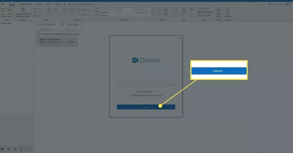Open the Send / Receive tab
This screenshot has width=293, height=153.
pos(26,4)
